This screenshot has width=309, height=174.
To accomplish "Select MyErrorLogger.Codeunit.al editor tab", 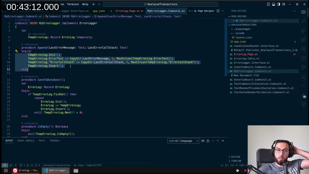I will click(x=166, y=11).
